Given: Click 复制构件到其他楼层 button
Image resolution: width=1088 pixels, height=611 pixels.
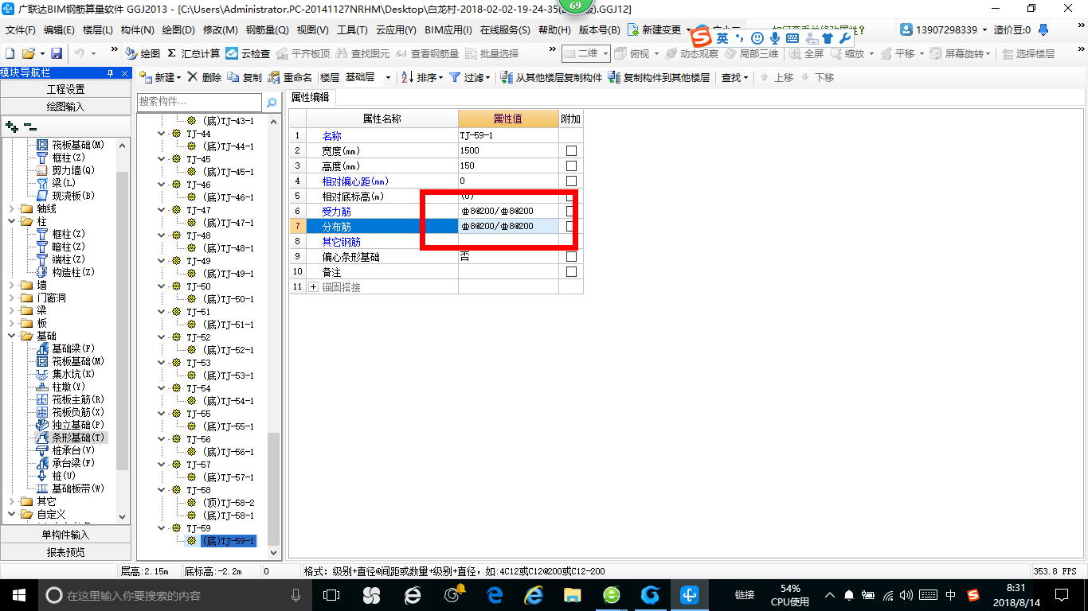Looking at the screenshot, I should click(659, 77).
